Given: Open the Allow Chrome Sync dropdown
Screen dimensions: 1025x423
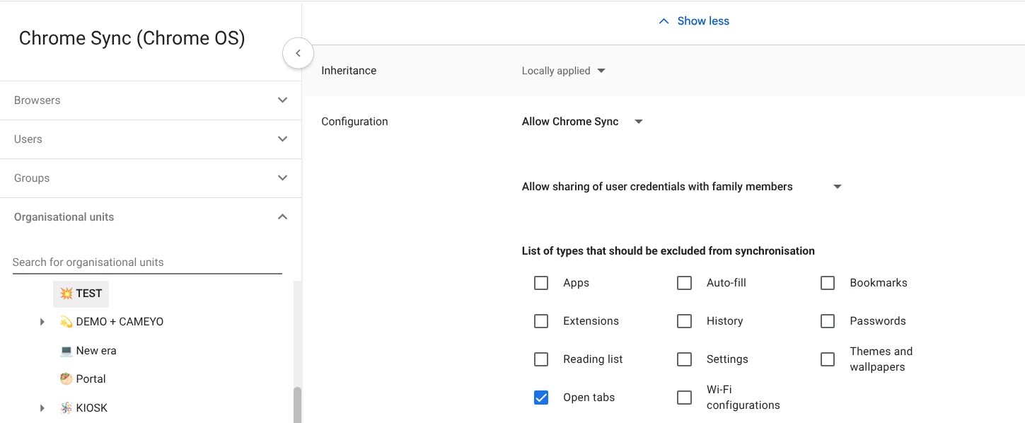Looking at the screenshot, I should pyautogui.click(x=582, y=122).
